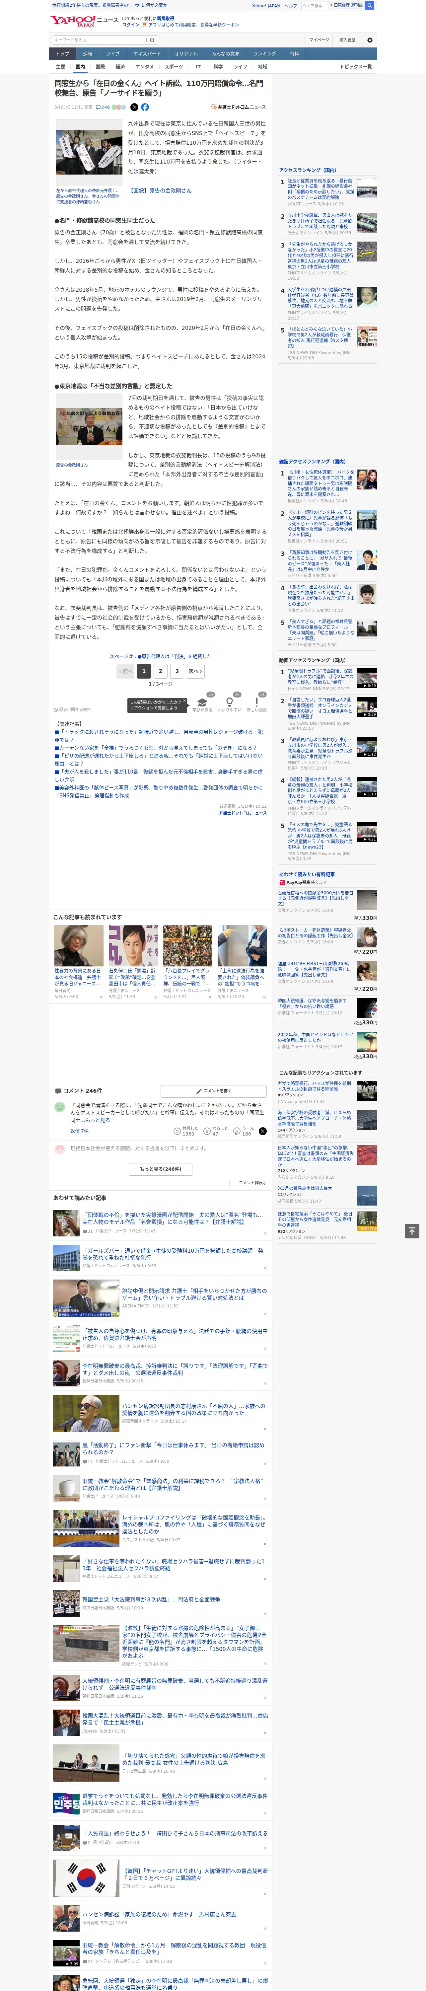Click the green commenter avatar icon
The image size is (426, 1991).
pos(59,1107)
